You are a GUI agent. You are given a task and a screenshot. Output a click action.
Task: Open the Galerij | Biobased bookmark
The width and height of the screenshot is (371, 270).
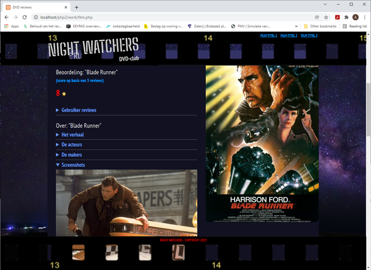pos(207,26)
